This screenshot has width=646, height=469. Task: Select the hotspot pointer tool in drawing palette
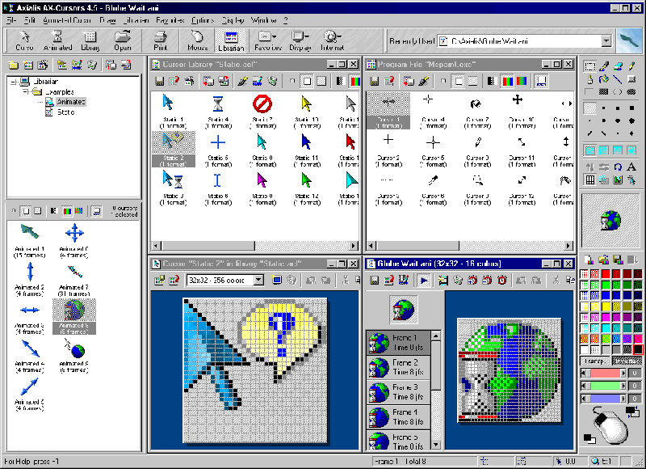631,180
